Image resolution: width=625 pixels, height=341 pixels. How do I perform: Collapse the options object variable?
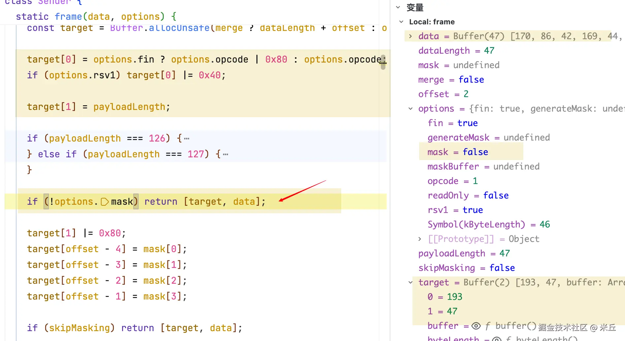click(410, 109)
